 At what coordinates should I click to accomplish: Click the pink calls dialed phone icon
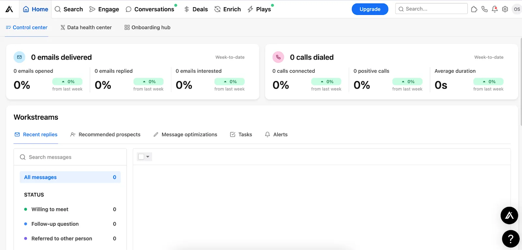click(x=278, y=57)
